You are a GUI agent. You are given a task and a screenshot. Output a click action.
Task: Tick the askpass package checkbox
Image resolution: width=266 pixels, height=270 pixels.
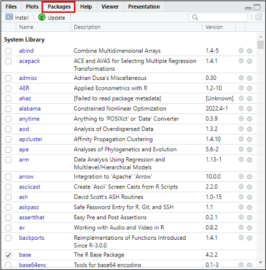pos(8,207)
